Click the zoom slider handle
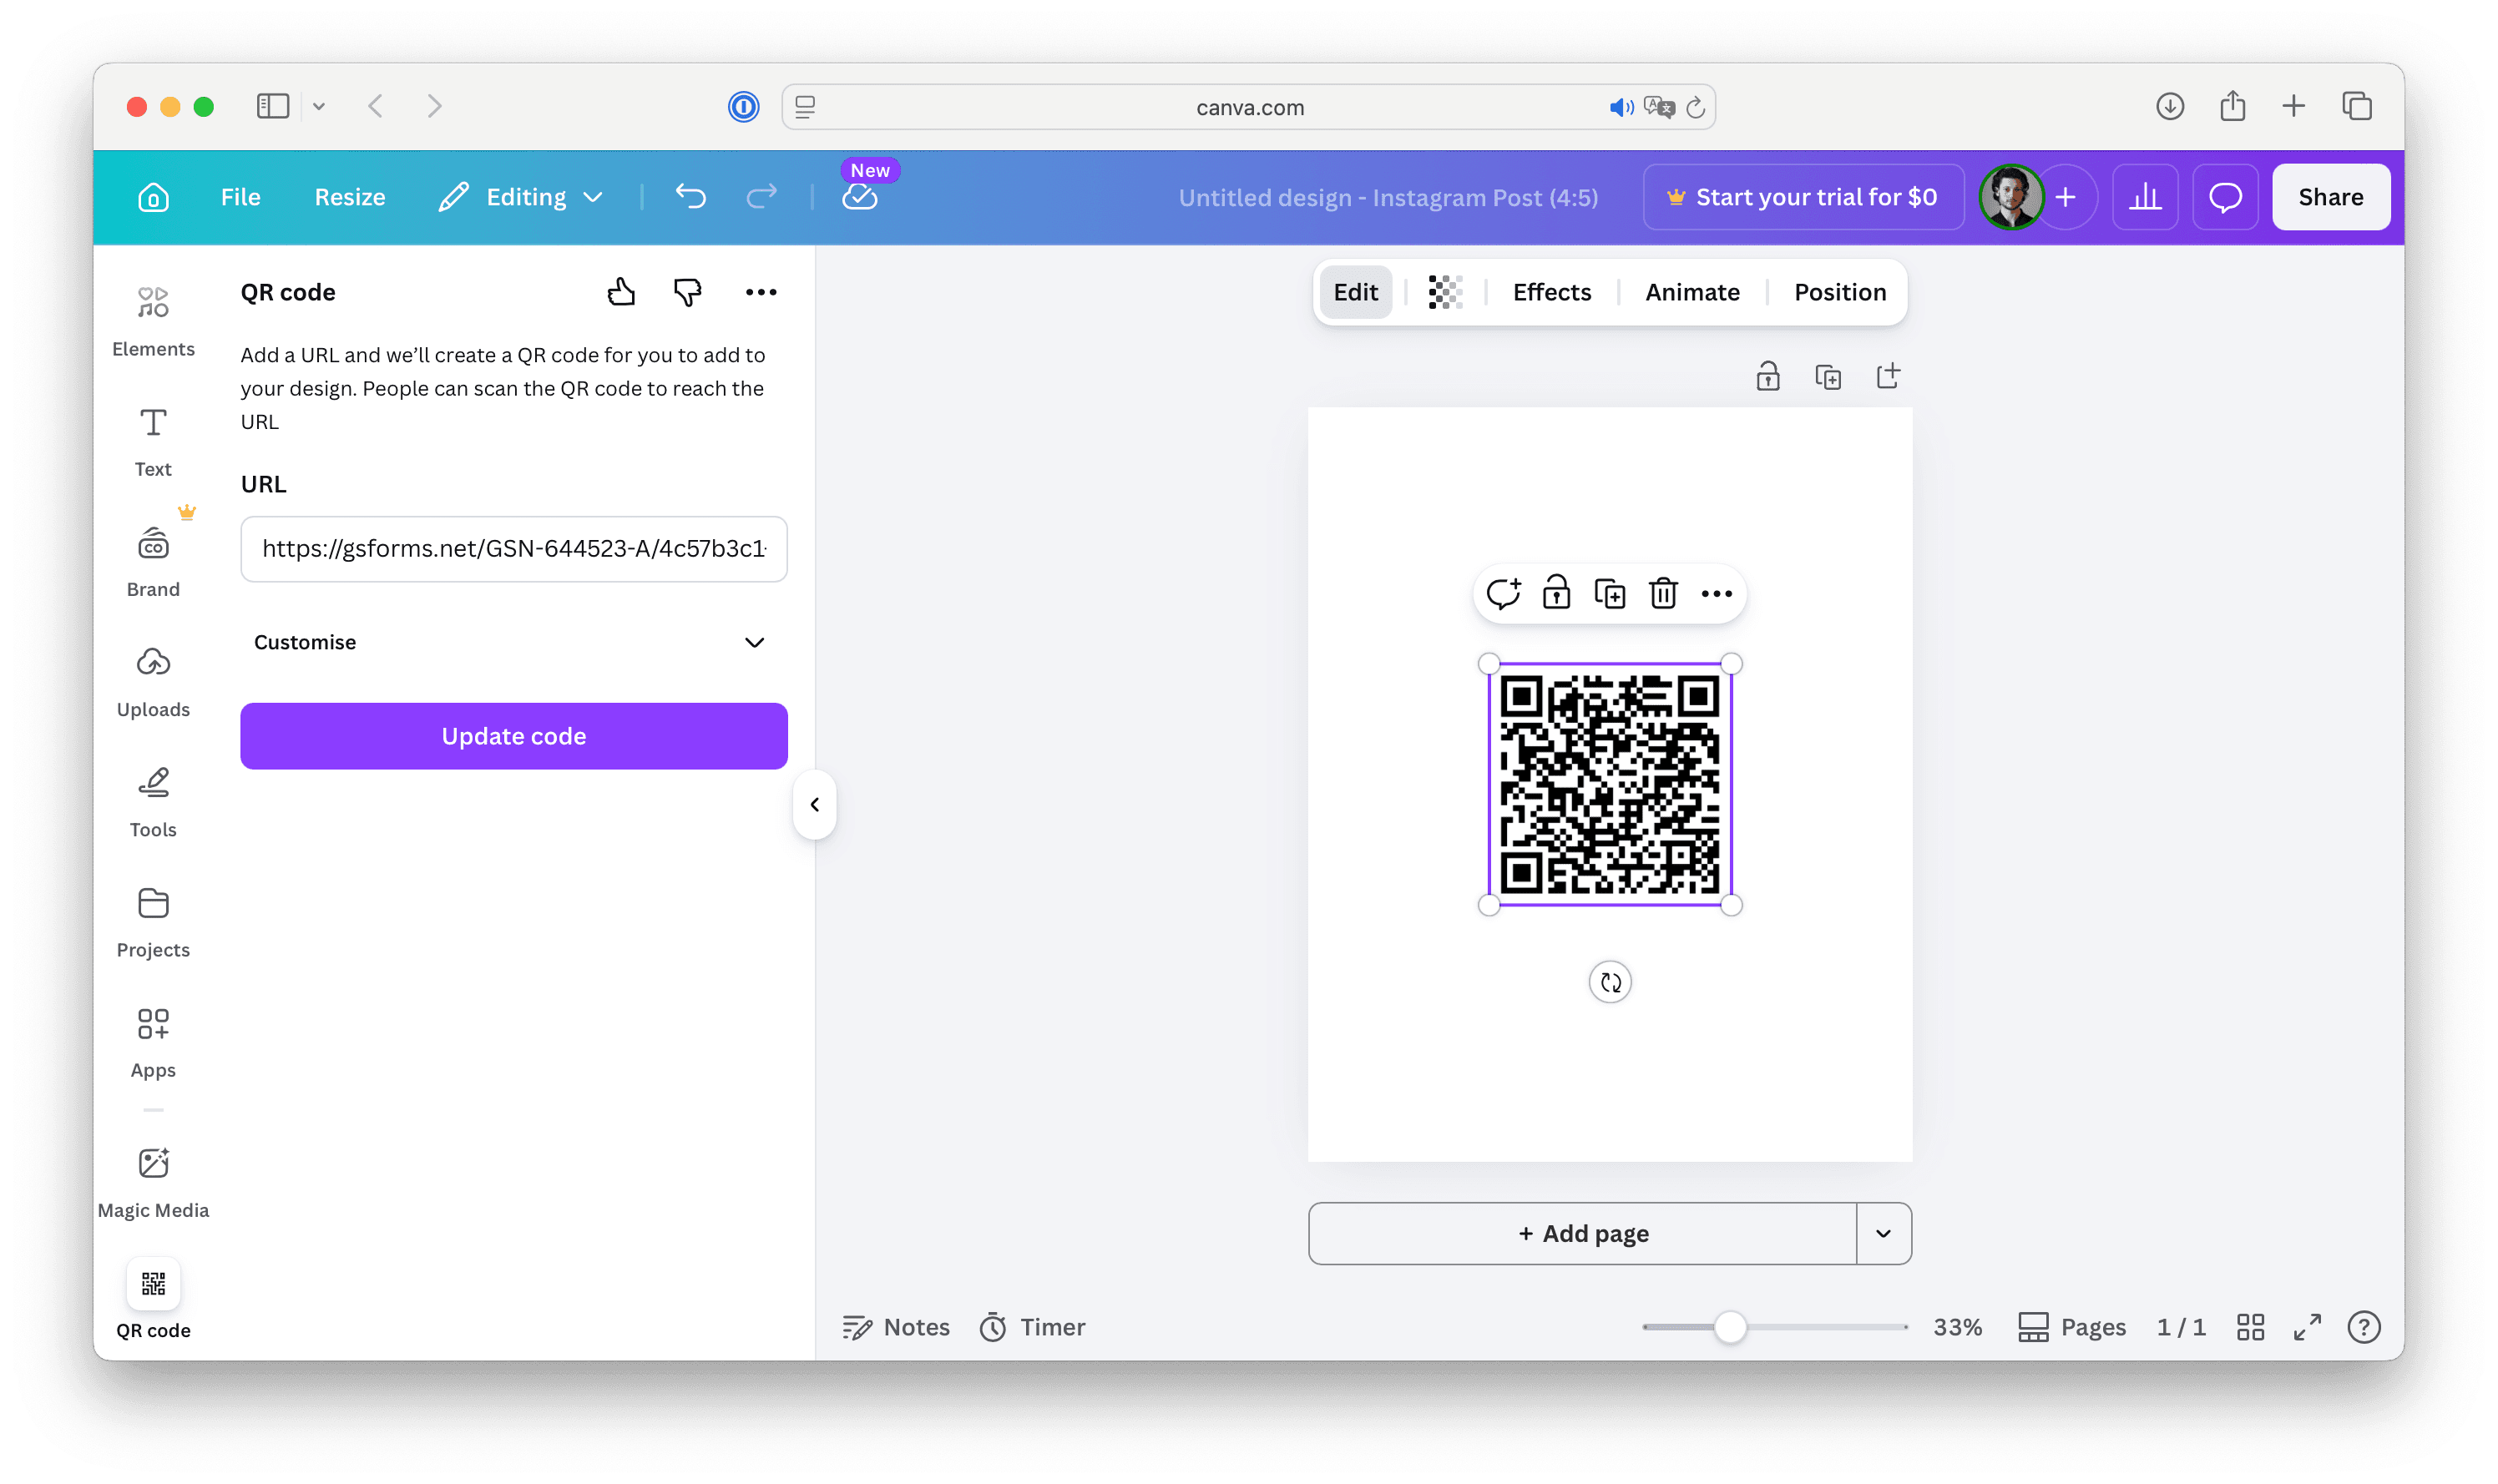The image size is (2498, 1484). (x=1729, y=1327)
